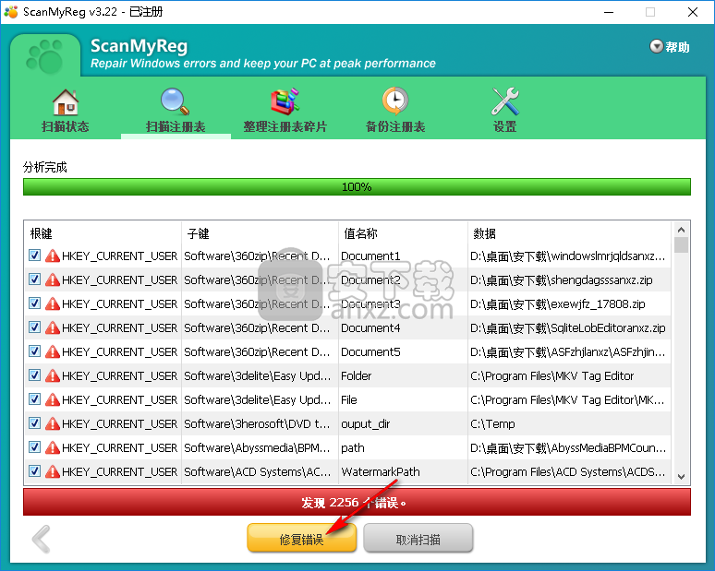Uncheck the ouput_dir row checkbox
The image size is (715, 571).
[35, 423]
